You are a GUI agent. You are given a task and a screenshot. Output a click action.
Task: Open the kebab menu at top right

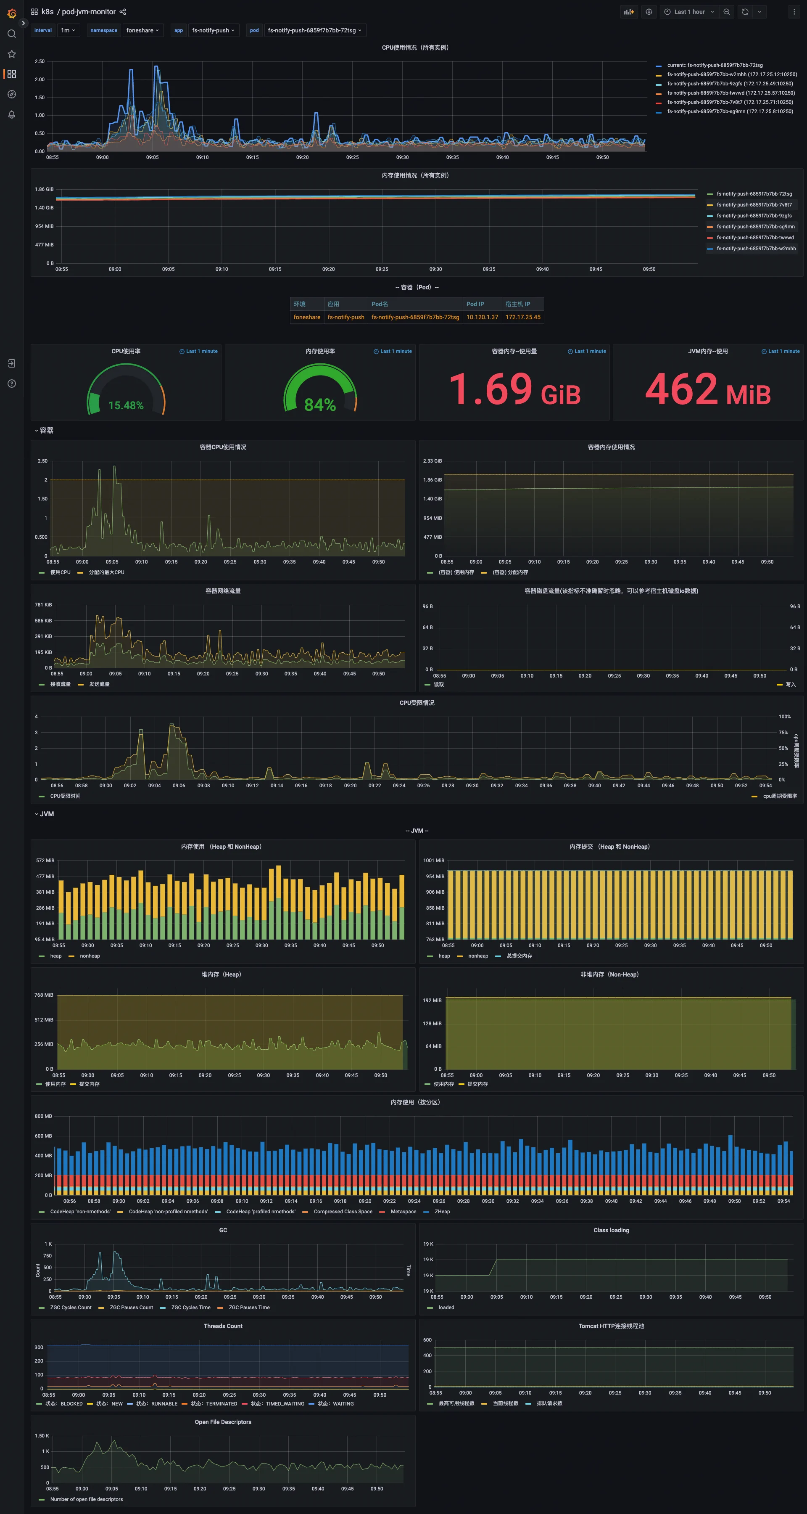coord(794,11)
